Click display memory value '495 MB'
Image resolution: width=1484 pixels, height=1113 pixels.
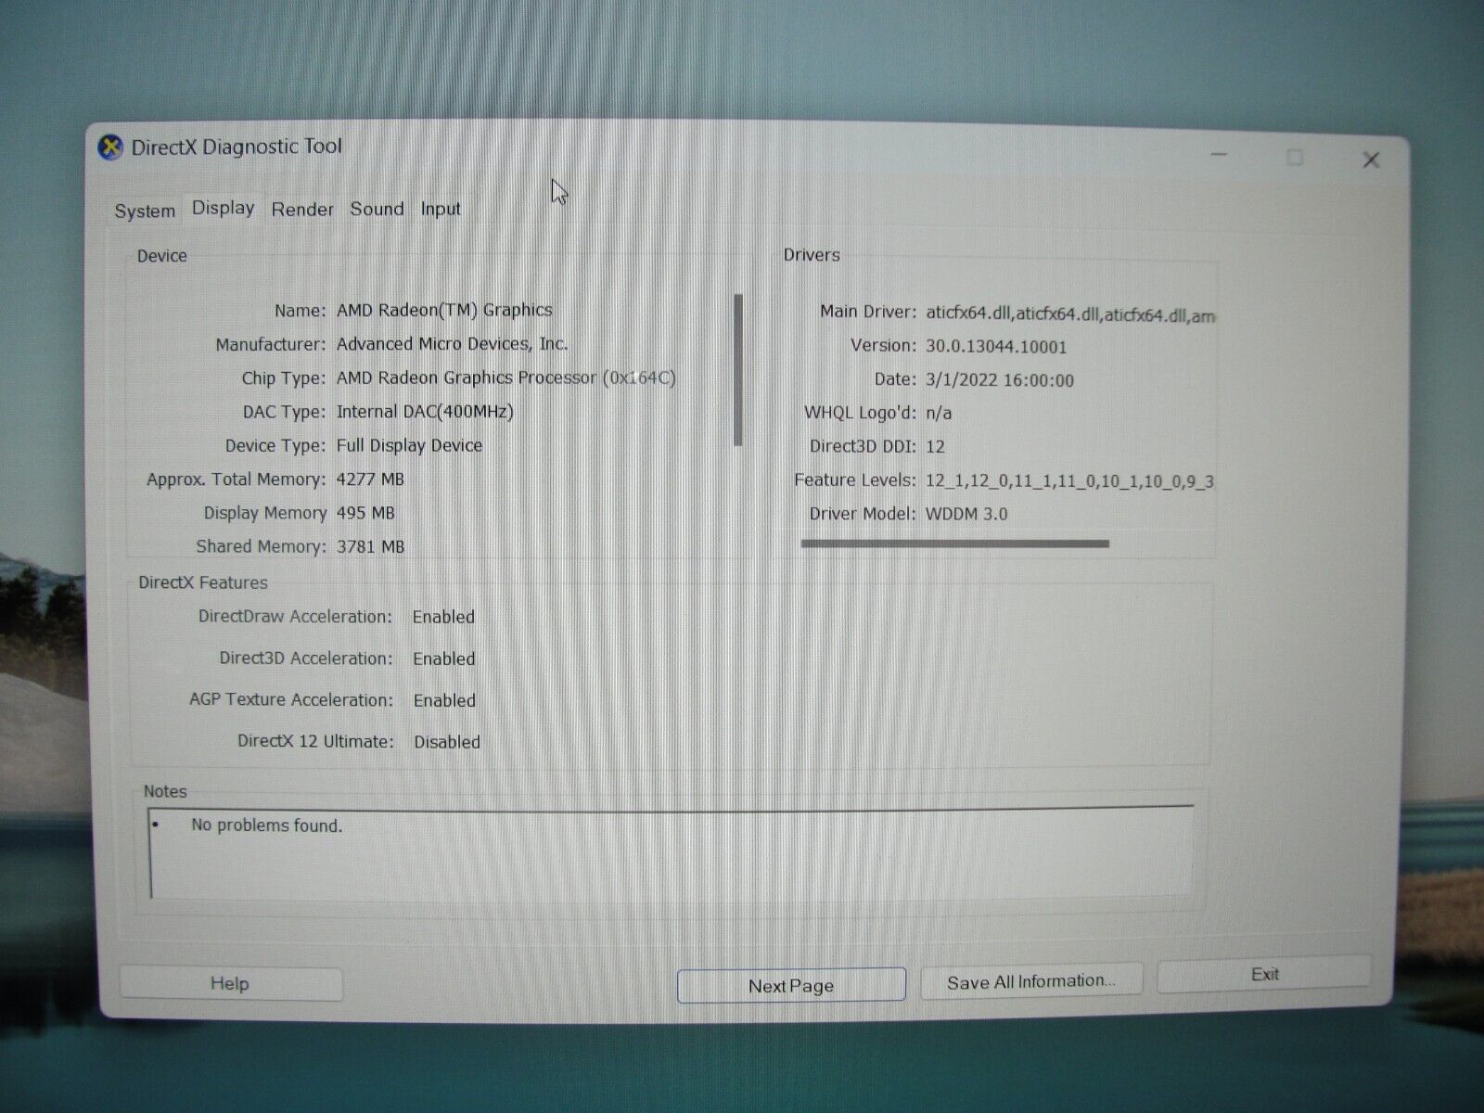point(365,513)
